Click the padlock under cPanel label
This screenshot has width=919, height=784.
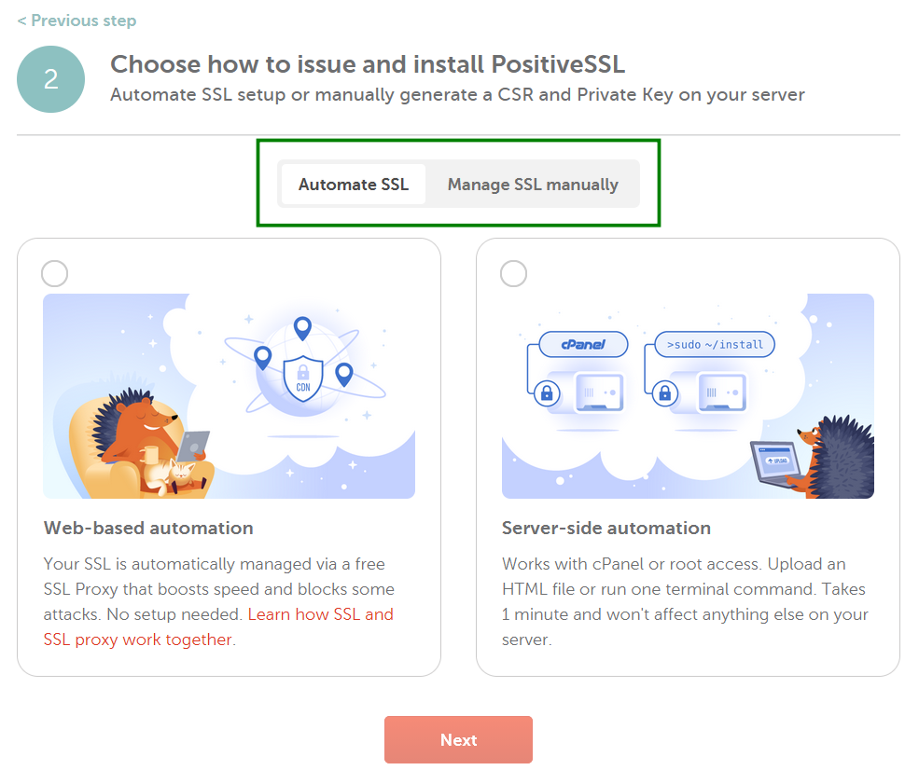point(544,394)
